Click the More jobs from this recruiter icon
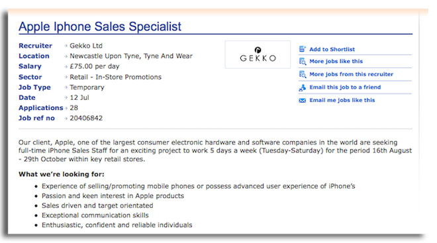The height and width of the screenshot is (243, 437). [x=303, y=74]
